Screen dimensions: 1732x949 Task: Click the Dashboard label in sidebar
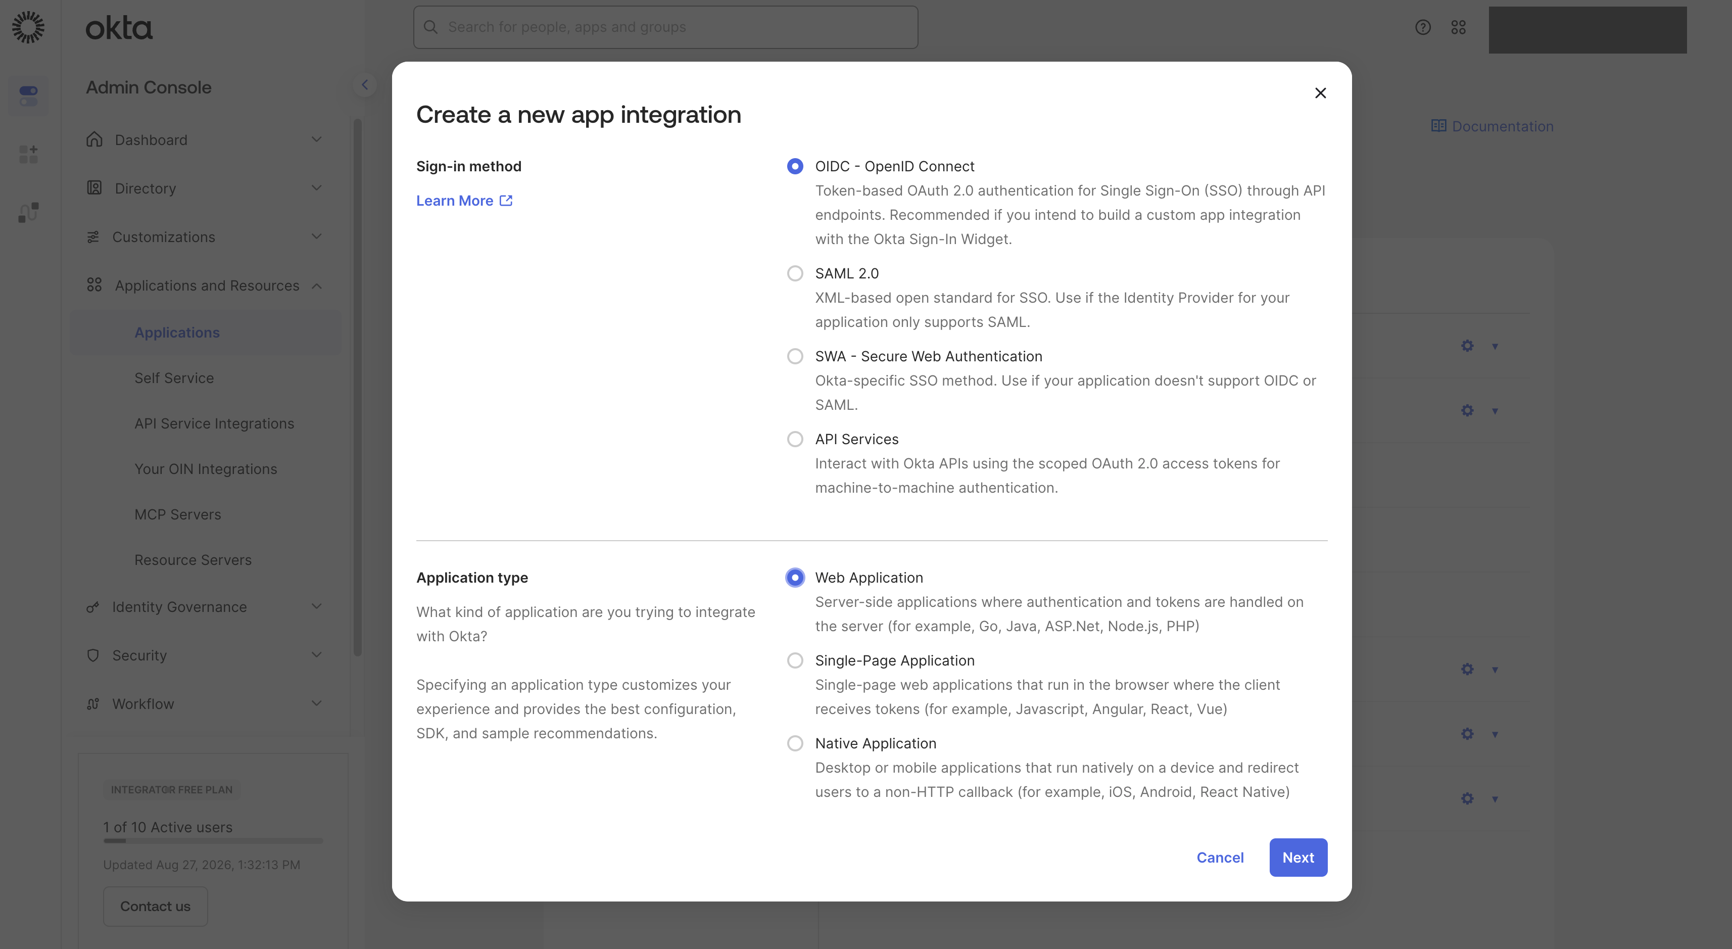[x=151, y=140]
